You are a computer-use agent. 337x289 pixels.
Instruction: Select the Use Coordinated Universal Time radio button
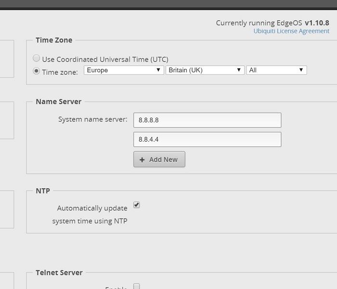(37, 59)
